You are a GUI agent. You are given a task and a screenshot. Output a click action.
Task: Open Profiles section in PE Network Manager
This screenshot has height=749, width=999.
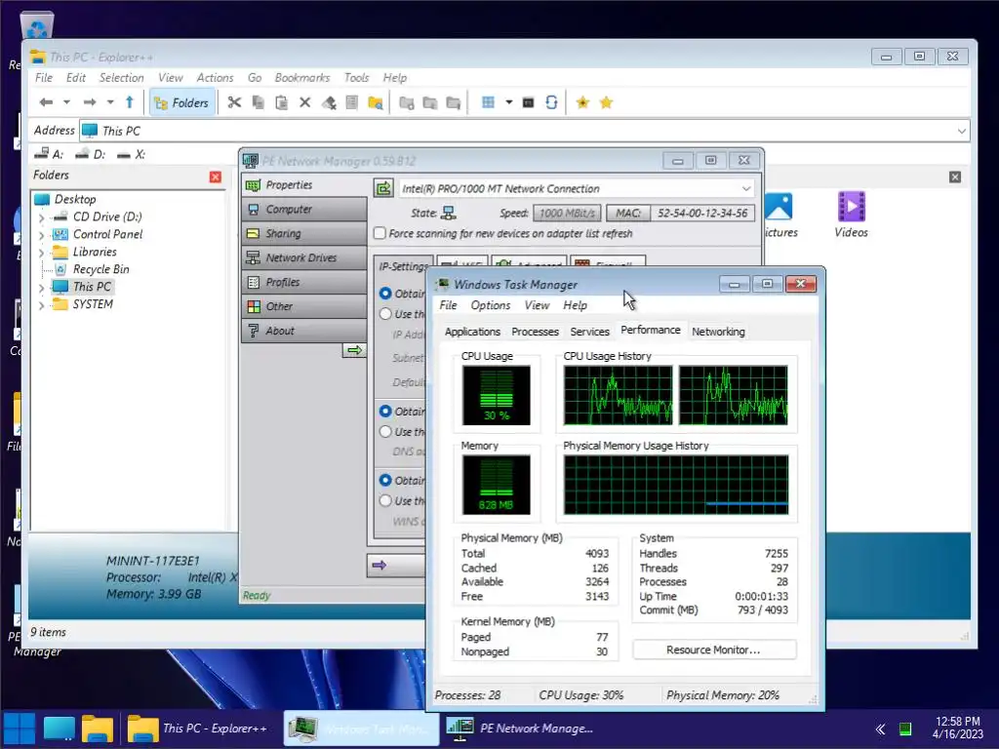click(x=304, y=282)
